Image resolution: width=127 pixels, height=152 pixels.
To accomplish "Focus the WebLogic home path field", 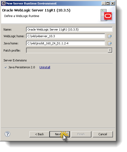I will click(66, 36).
